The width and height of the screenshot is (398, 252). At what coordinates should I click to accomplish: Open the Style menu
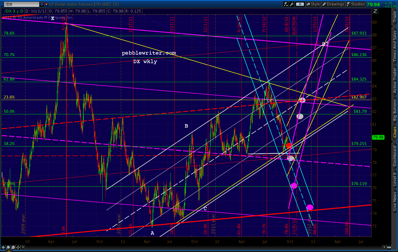pos(313,4)
